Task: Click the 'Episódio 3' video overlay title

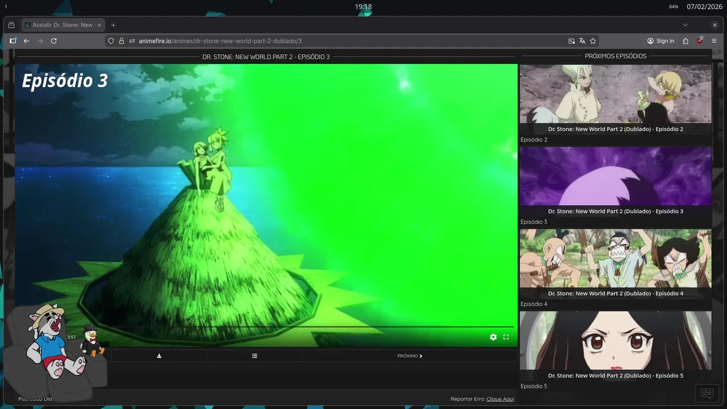Action: point(65,81)
